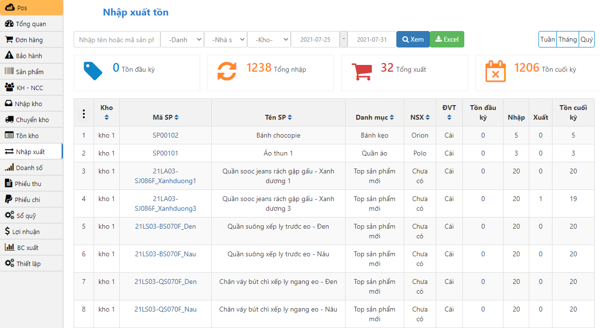Viewport: 600px width, 328px height.
Task: Focus the product name search field
Action: point(117,40)
